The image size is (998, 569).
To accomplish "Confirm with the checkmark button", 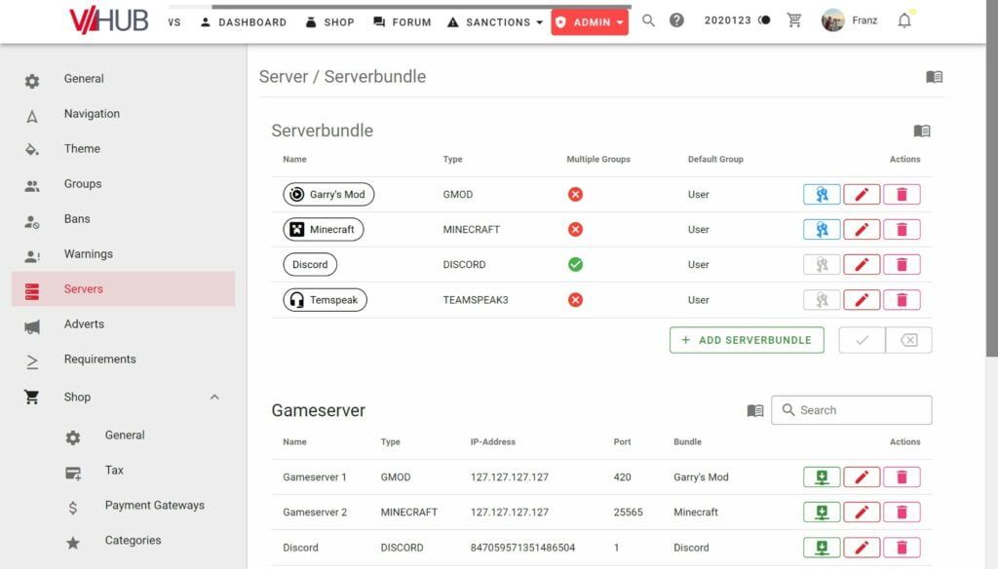I will (862, 340).
